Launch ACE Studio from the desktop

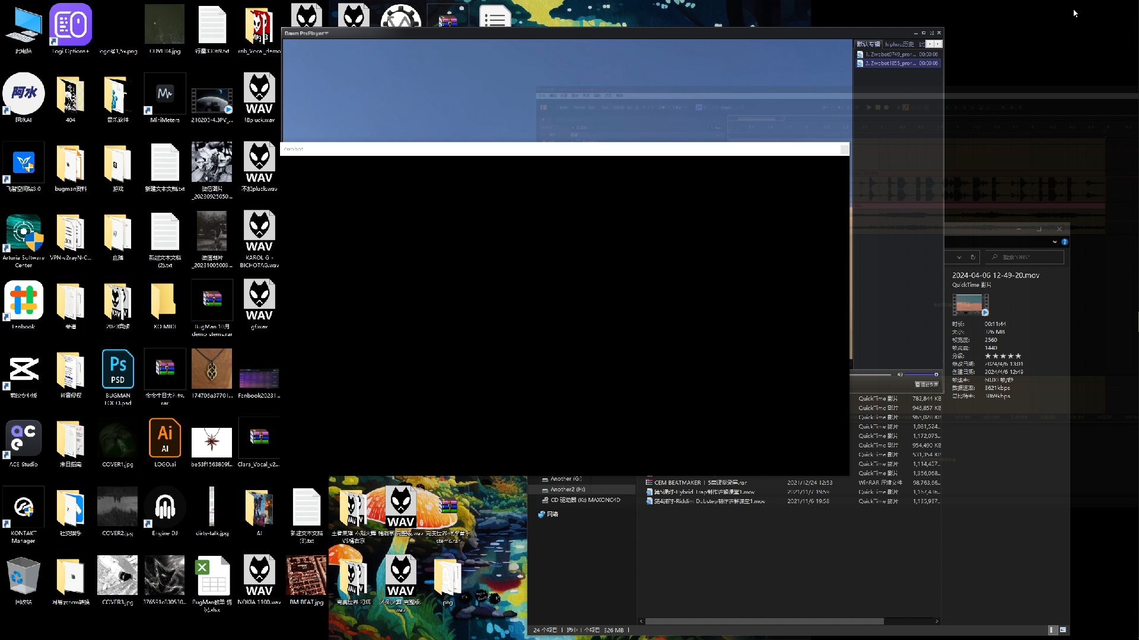point(23,443)
